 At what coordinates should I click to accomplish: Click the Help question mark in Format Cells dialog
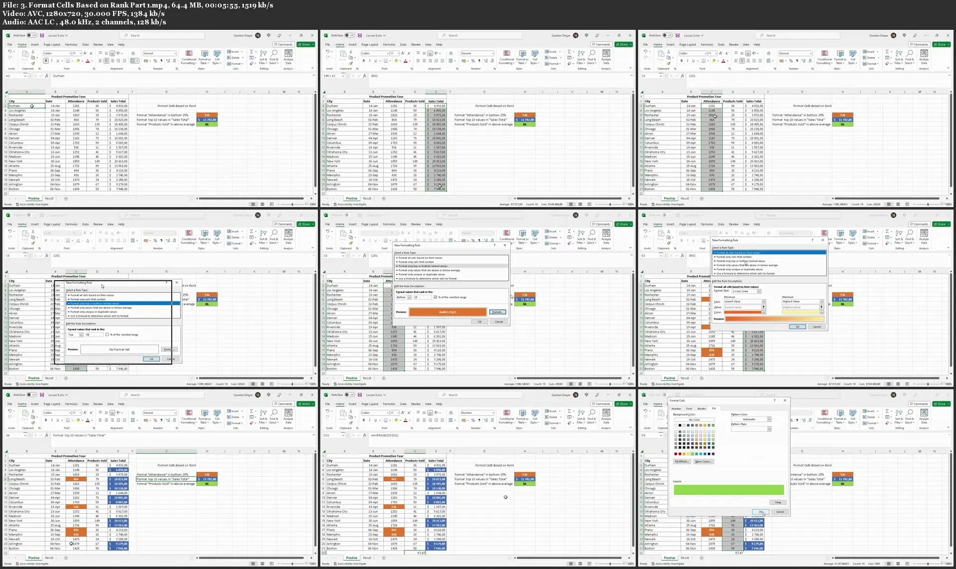(x=774, y=400)
